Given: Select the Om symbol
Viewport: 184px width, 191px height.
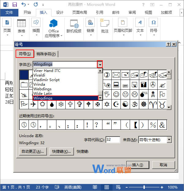Looking at the screenshot, I should 134,104.
